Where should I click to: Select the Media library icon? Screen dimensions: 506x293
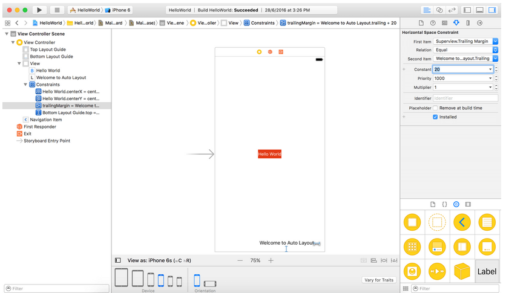coord(468,205)
